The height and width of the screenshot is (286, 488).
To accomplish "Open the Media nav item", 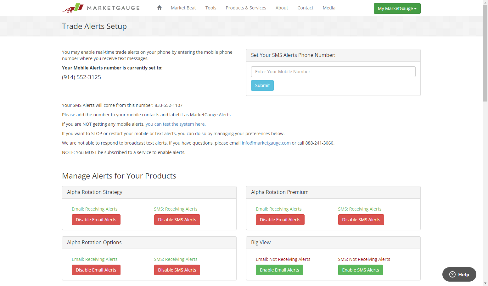I will [329, 8].
